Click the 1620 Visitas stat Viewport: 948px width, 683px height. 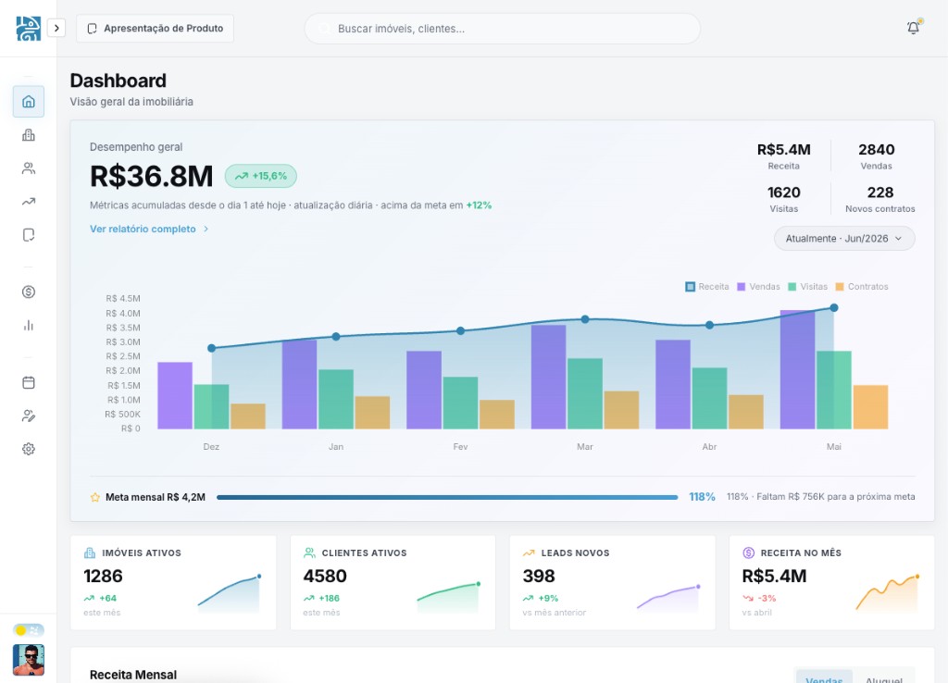coord(784,199)
